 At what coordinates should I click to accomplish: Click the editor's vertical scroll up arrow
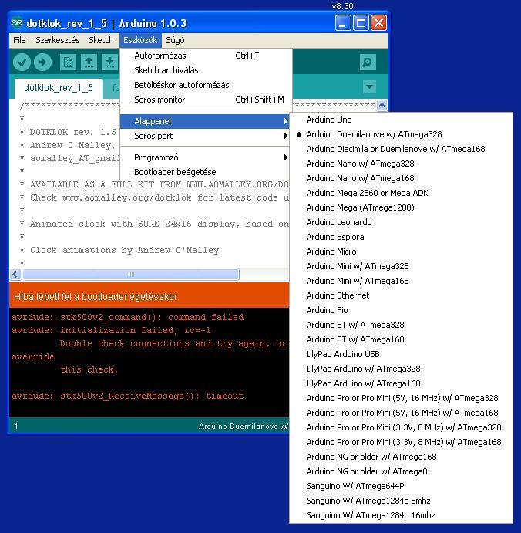tap(382, 105)
